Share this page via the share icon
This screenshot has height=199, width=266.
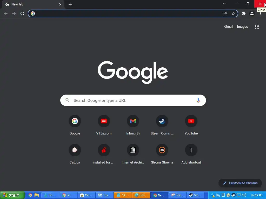pos(225,13)
